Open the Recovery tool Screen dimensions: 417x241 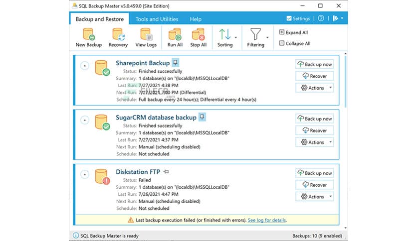click(x=118, y=38)
